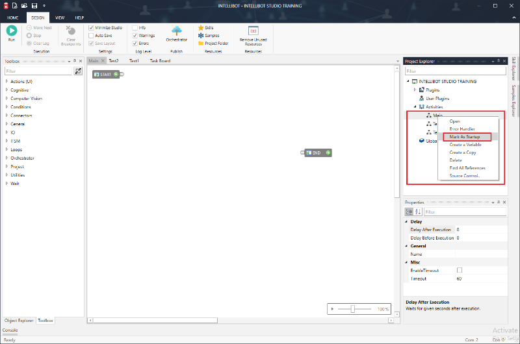
Task: Click Remove Unused Resources icon
Action: coord(253,31)
